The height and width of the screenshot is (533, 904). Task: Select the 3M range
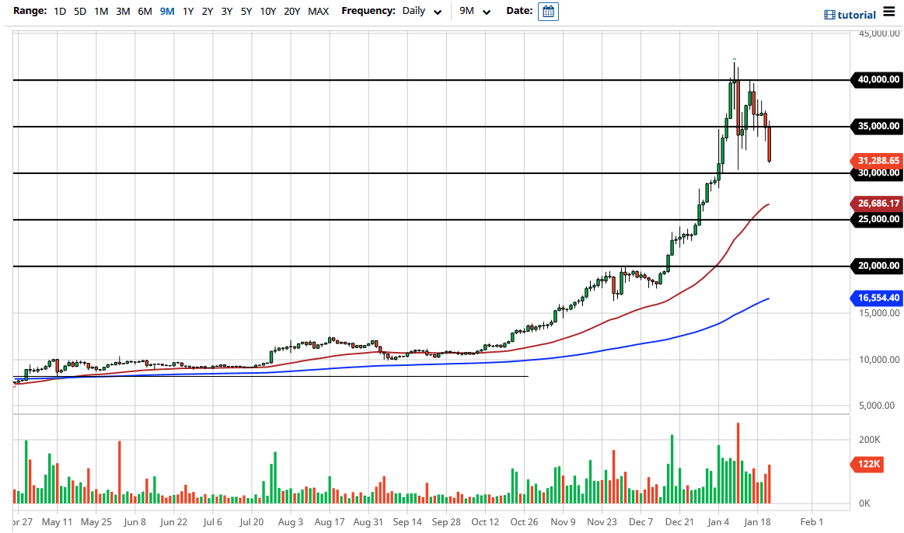[121, 12]
